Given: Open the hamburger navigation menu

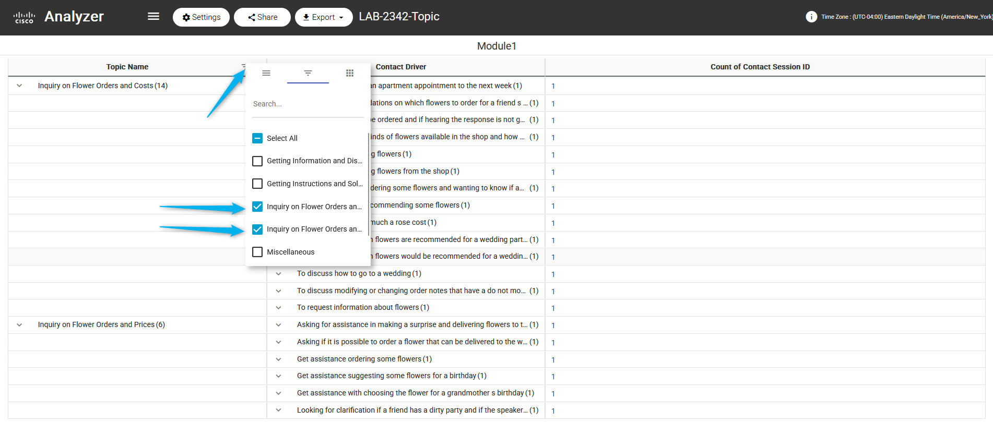Looking at the screenshot, I should (153, 17).
